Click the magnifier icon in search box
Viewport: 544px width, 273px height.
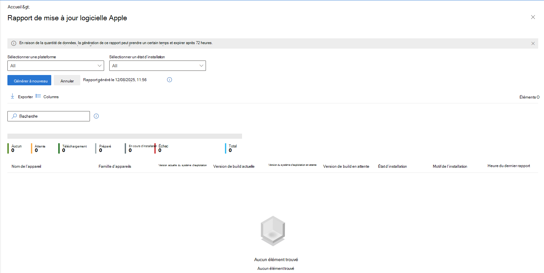tap(15, 116)
